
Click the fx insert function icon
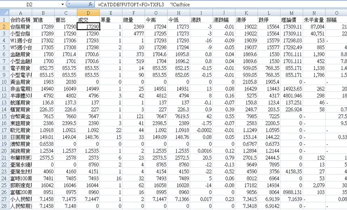tap(91, 4)
